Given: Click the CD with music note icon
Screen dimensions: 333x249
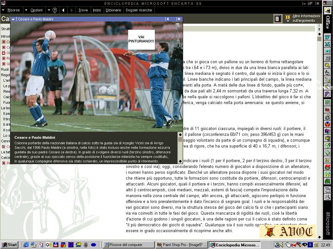Looking at the screenshot, I should tap(327, 146).
